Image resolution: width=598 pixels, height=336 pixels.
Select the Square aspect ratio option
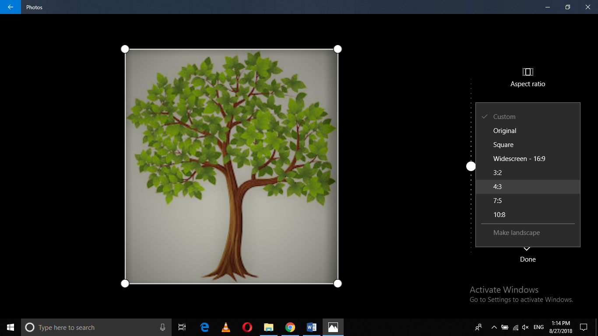(x=503, y=144)
